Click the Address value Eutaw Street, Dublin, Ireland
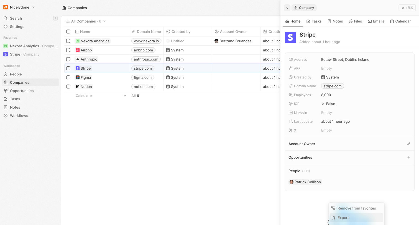Image resolution: width=419 pixels, height=225 pixels. (x=345, y=59)
